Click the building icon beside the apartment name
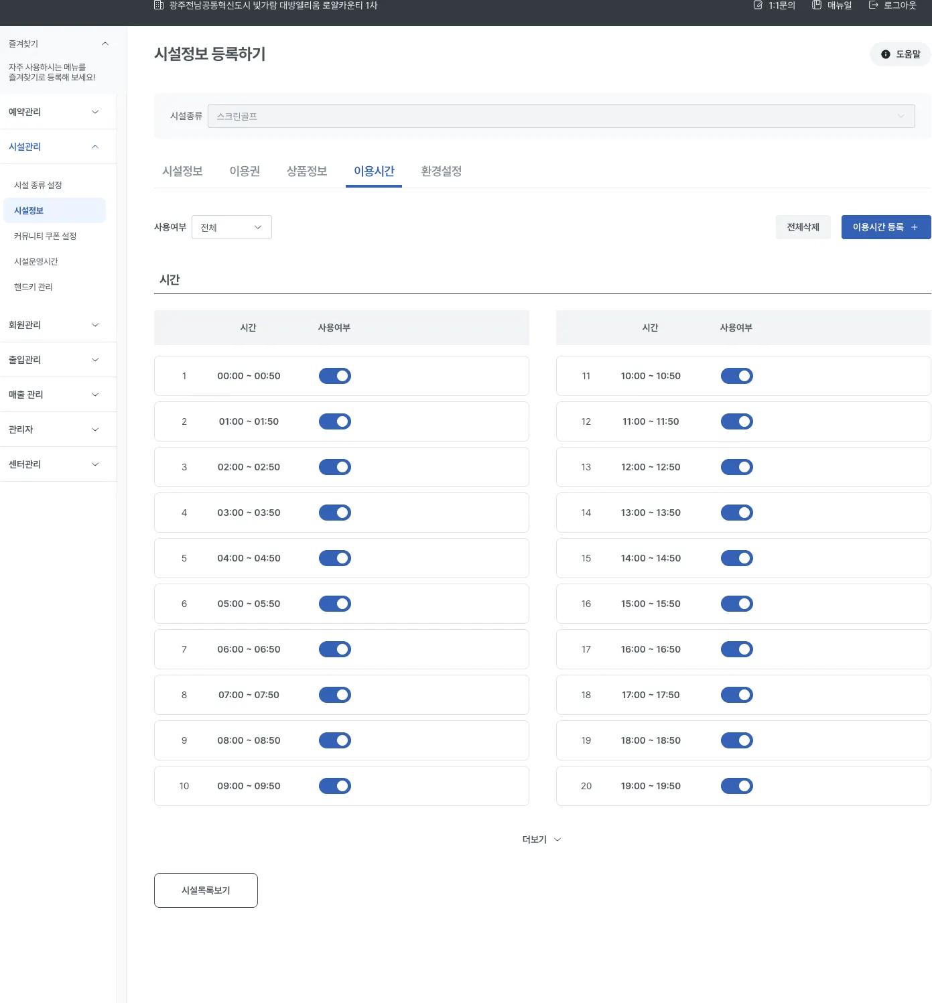This screenshot has width=932, height=1003. point(159,5)
